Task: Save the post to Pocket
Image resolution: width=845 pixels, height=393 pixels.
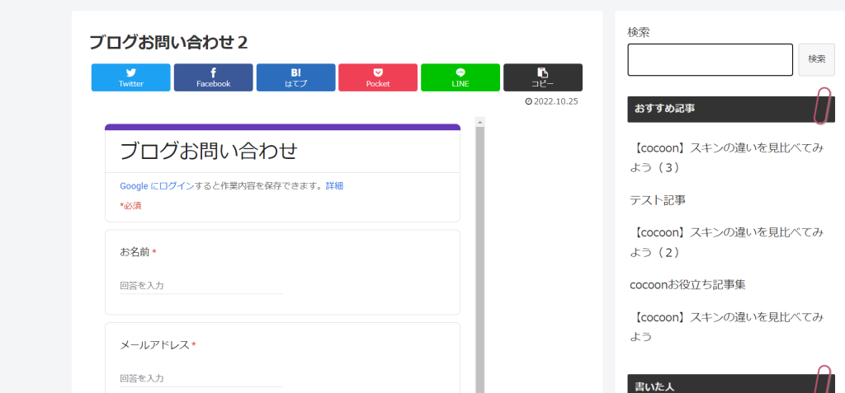Action: pyautogui.click(x=378, y=77)
